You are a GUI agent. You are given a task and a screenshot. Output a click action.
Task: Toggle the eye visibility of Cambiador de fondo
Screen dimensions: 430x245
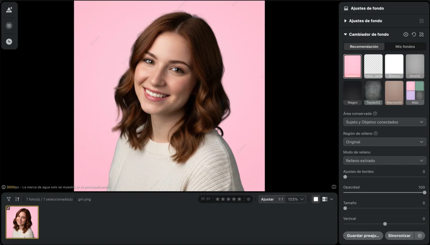pyautogui.click(x=406, y=34)
